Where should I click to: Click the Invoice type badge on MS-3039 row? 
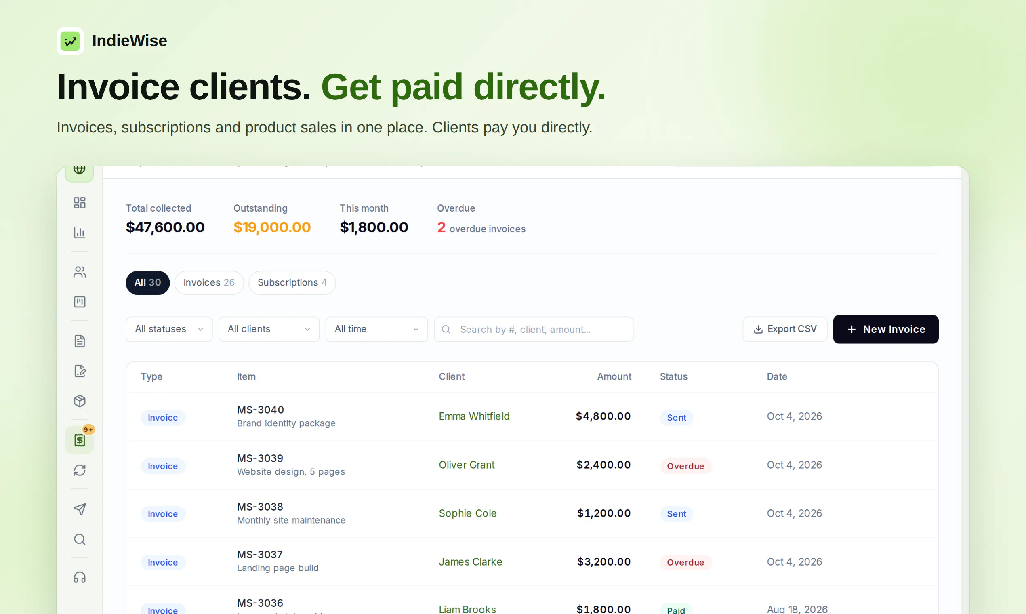(163, 466)
